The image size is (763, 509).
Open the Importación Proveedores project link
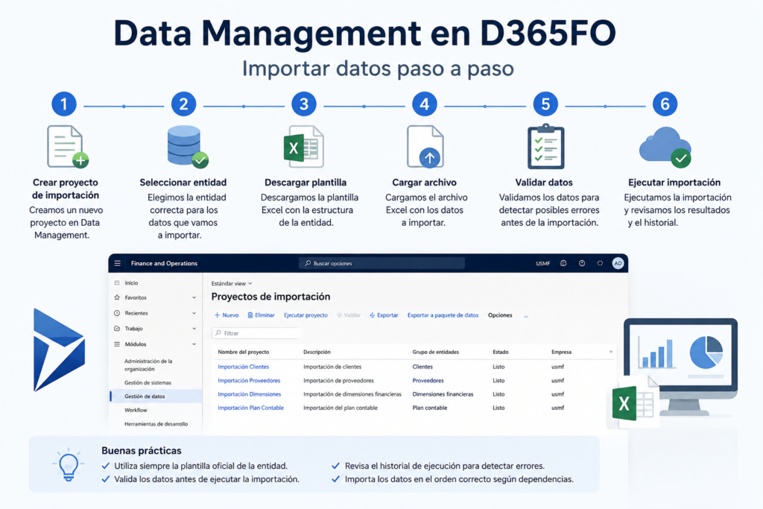tap(249, 381)
